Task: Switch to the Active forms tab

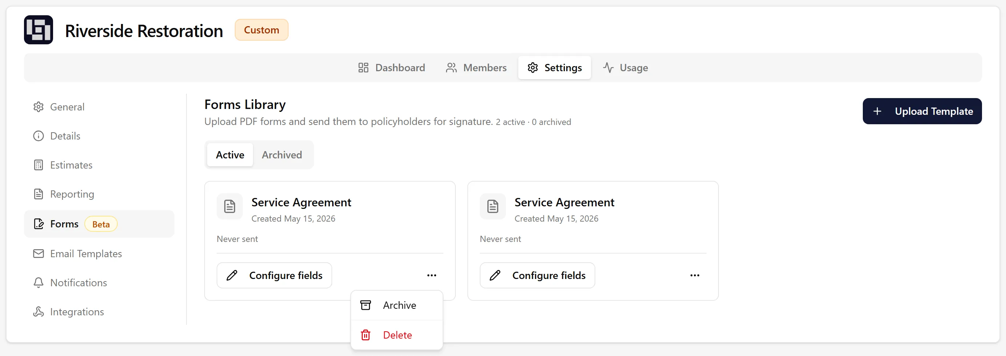Action: (230, 155)
